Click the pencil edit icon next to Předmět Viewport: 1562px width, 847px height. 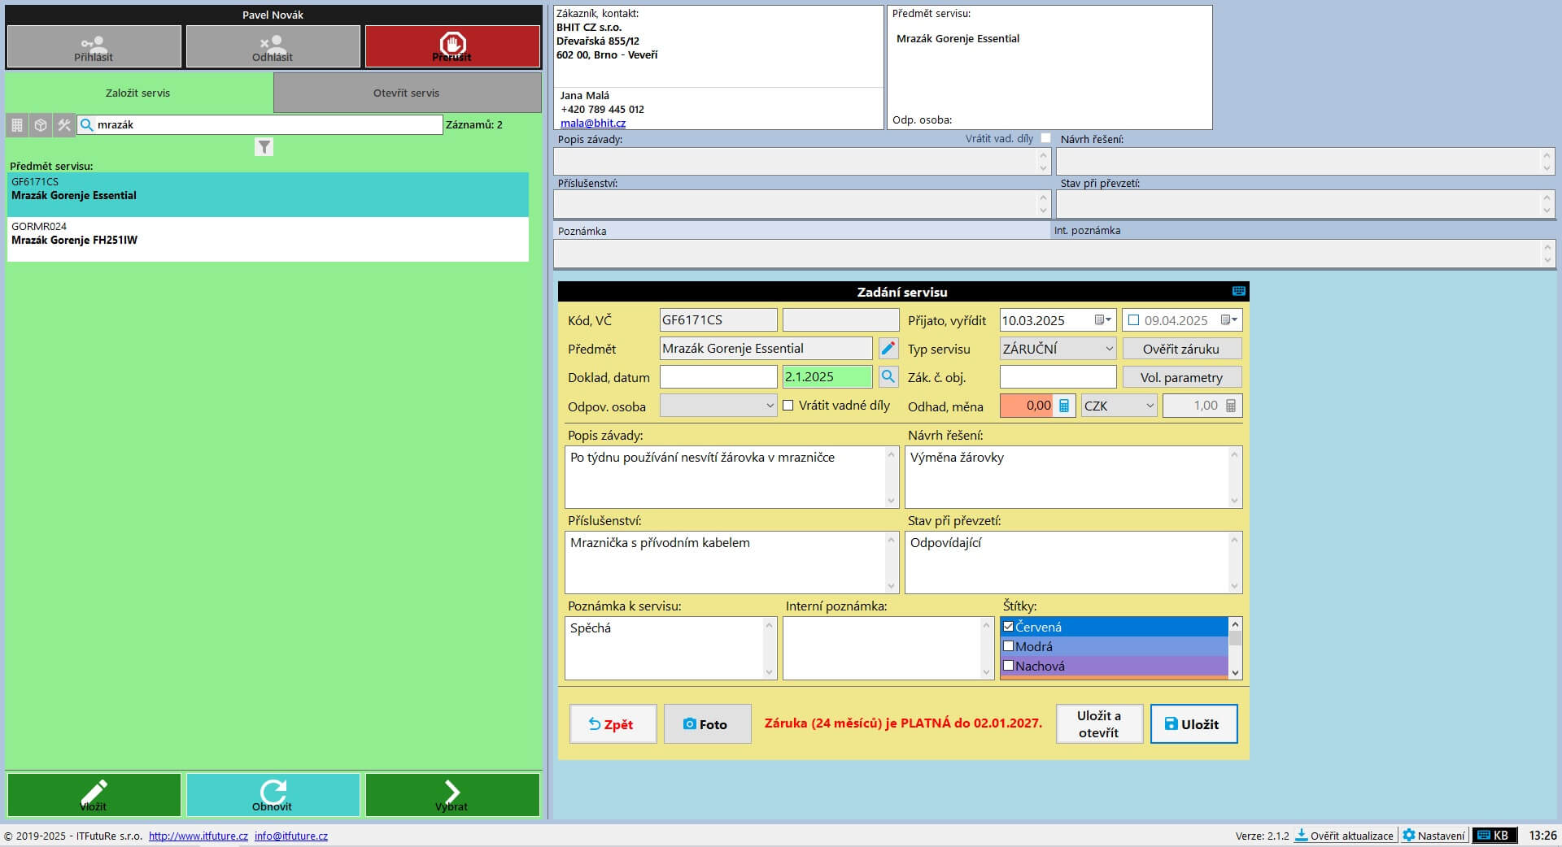point(888,349)
